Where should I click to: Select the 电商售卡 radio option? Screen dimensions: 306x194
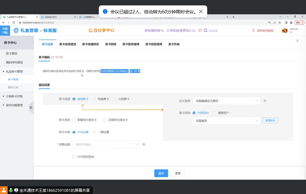tap(95, 99)
